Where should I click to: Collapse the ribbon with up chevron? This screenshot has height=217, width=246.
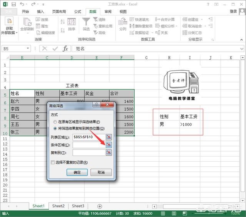click(241, 40)
